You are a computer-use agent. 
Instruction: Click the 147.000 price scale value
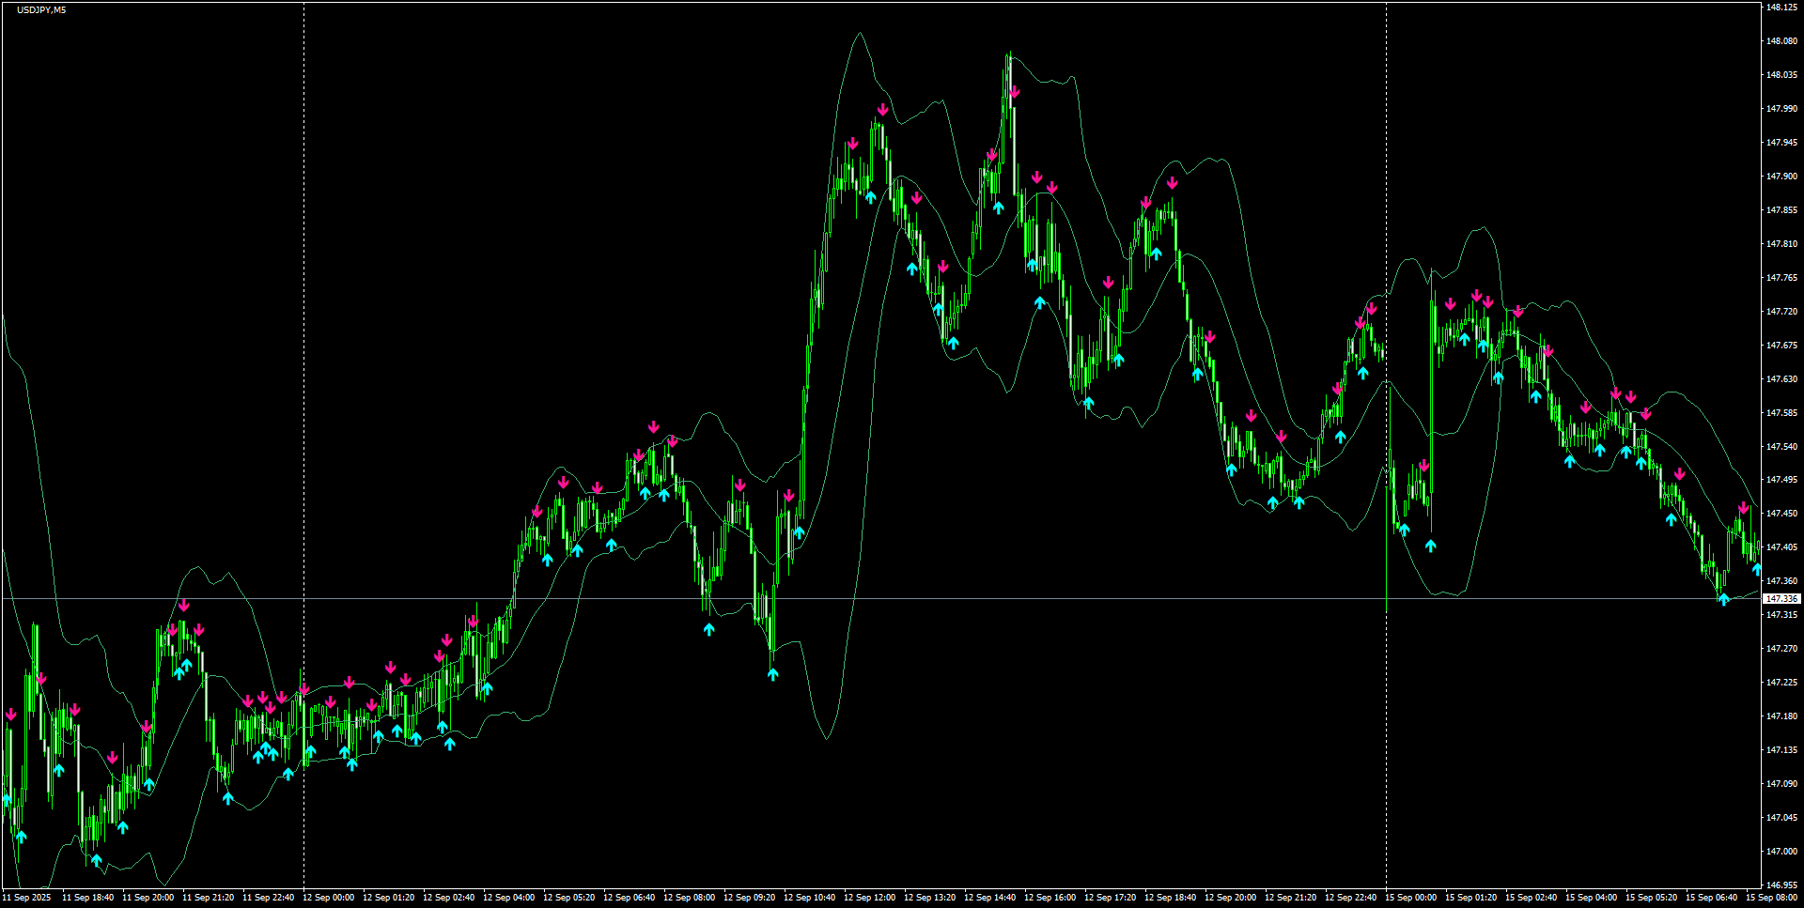click(x=1781, y=852)
